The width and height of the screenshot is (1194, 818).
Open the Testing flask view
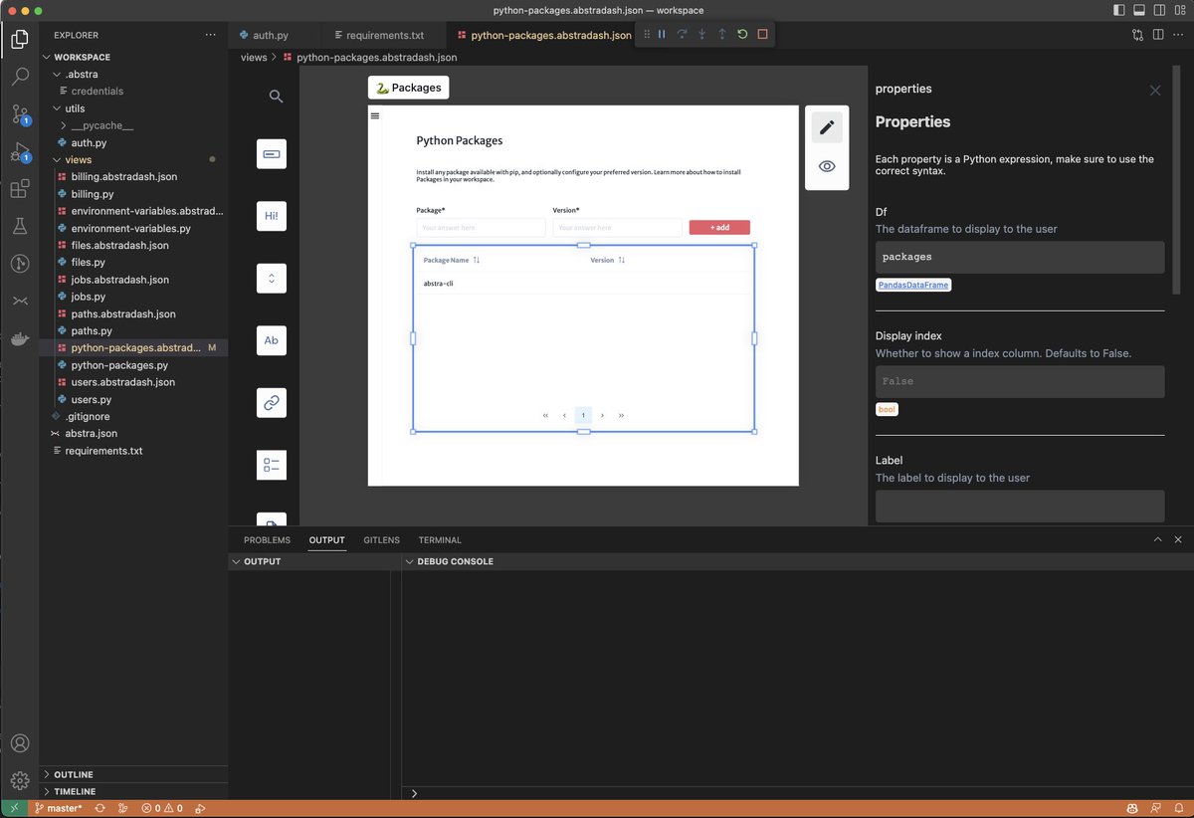[x=19, y=226]
